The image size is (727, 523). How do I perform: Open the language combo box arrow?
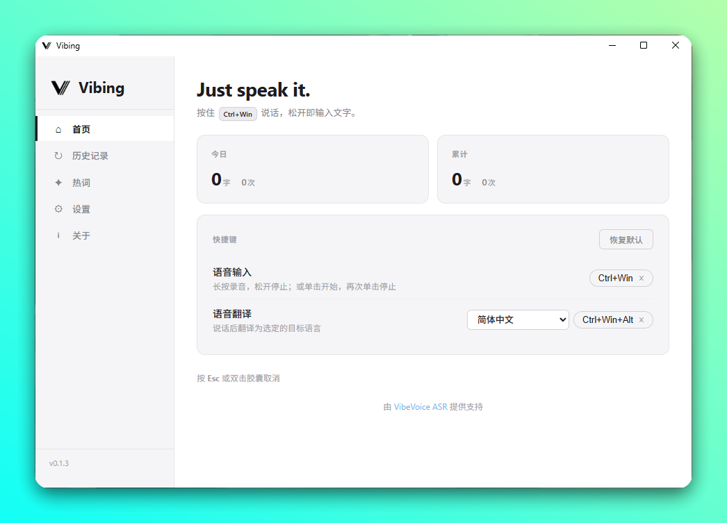point(563,319)
